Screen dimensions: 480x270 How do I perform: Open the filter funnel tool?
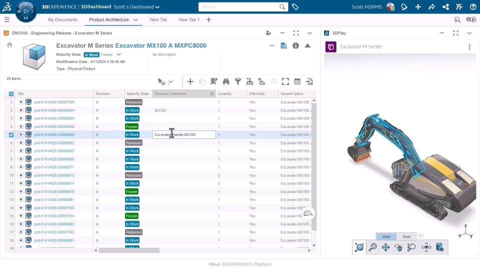pyautogui.click(x=237, y=81)
